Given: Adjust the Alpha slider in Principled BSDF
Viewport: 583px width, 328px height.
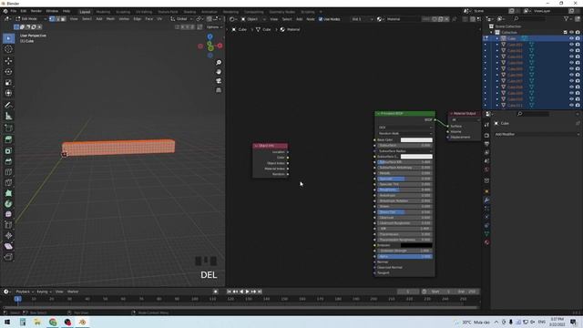Looking at the screenshot, I should coord(404,256).
